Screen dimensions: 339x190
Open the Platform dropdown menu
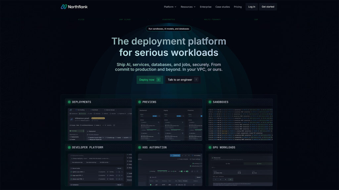[170, 7]
